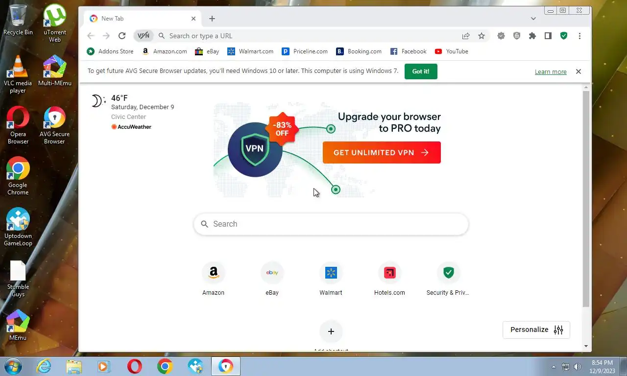
Task: Open the Amazon shortcut tile
Action: (x=214, y=279)
